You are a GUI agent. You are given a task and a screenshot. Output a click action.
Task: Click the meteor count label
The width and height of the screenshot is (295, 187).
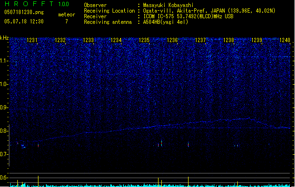(67, 14)
